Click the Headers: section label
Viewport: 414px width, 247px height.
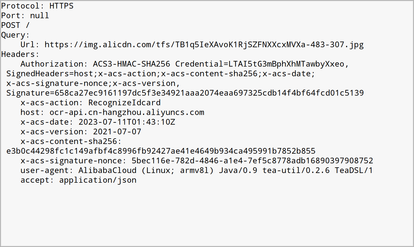(x=20, y=54)
